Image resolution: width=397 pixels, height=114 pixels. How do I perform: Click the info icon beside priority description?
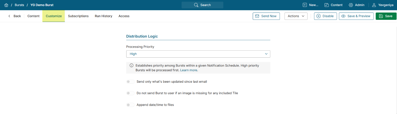pyautogui.click(x=131, y=65)
